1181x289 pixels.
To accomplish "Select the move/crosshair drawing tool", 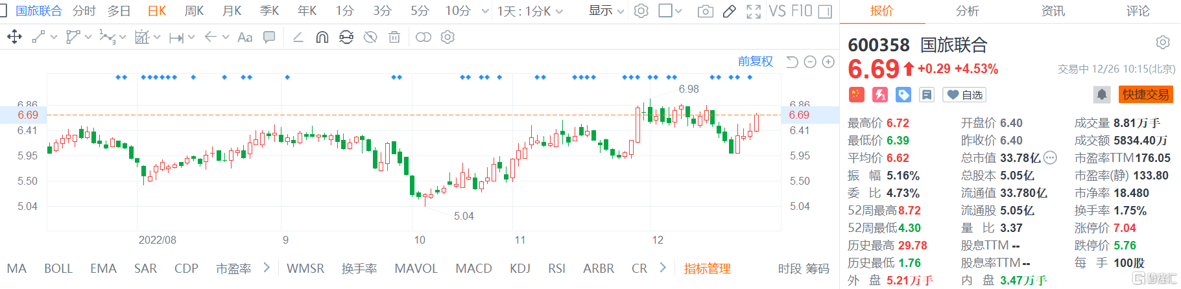I will 14,37.
